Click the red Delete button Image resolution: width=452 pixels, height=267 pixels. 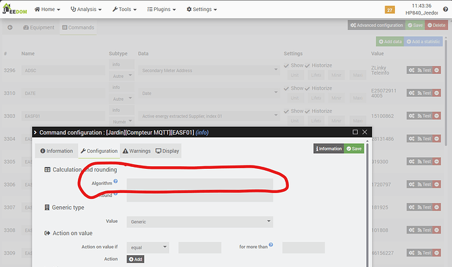(x=436, y=25)
